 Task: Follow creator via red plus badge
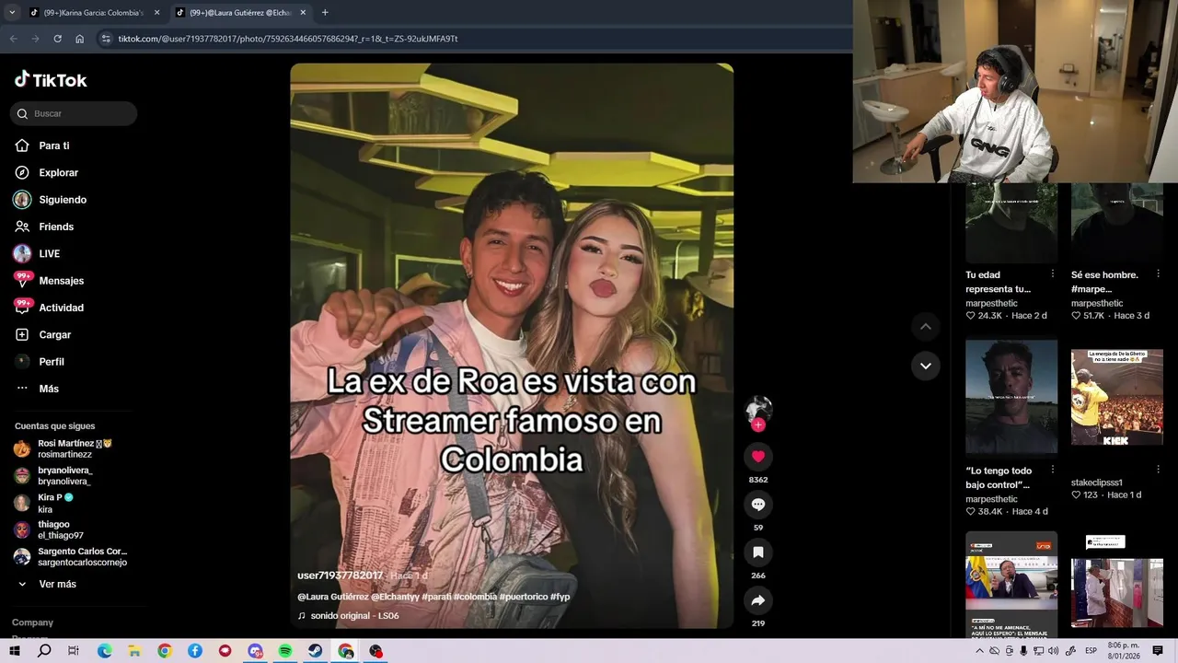[758, 425]
